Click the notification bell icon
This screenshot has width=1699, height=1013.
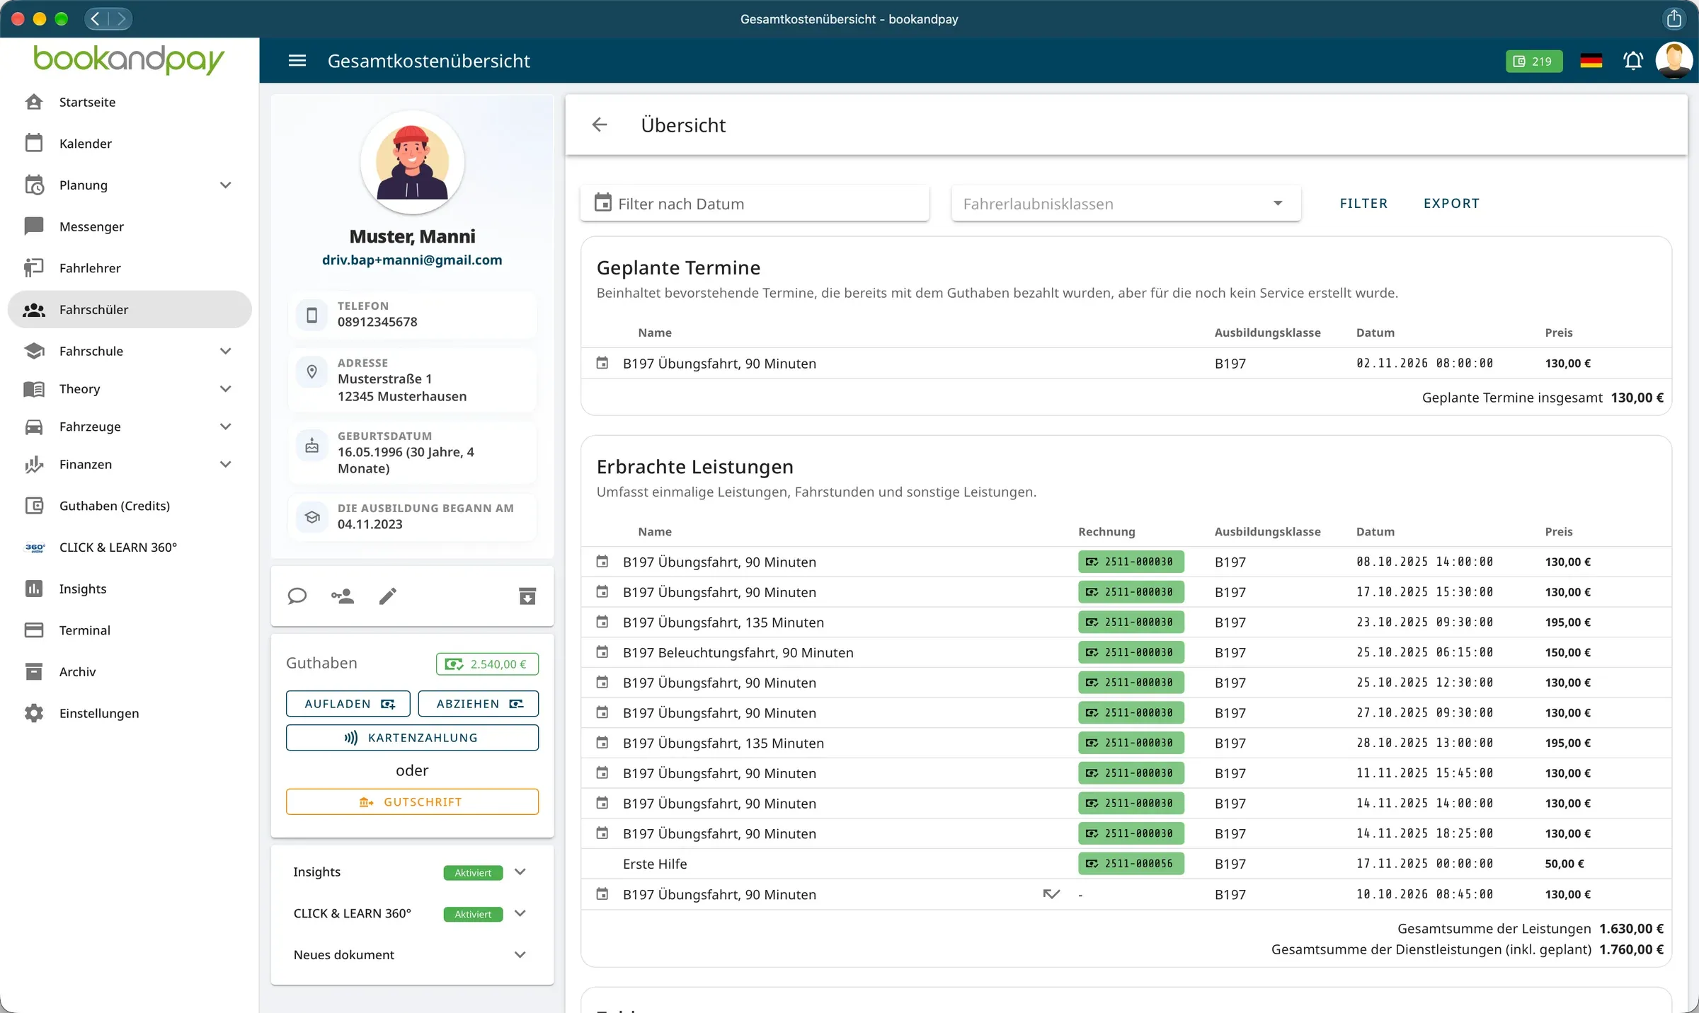1633,61
